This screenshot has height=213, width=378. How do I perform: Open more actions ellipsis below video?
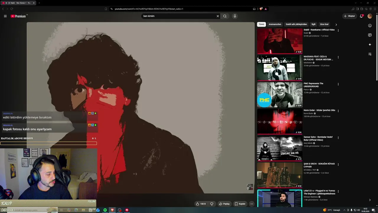[252, 204]
